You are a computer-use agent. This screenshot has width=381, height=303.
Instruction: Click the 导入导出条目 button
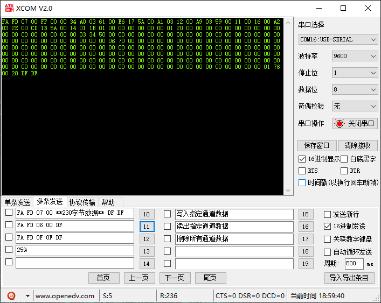click(x=349, y=278)
